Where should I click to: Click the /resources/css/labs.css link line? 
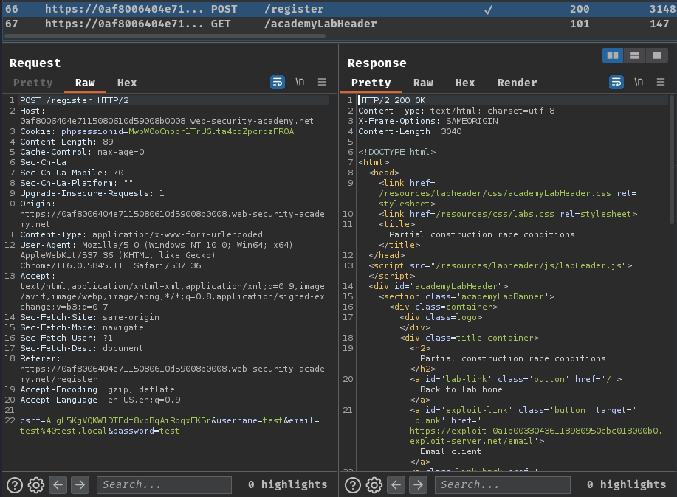[x=508, y=214]
